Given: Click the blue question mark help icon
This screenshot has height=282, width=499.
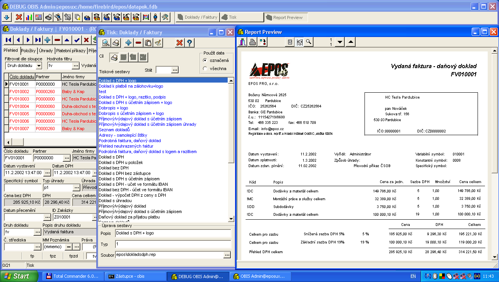Looking at the screenshot, I should point(189,43).
